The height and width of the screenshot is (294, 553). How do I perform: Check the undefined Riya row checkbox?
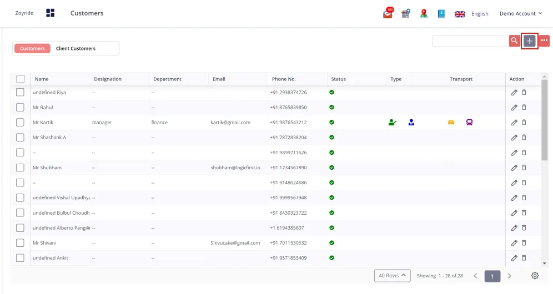20,92
